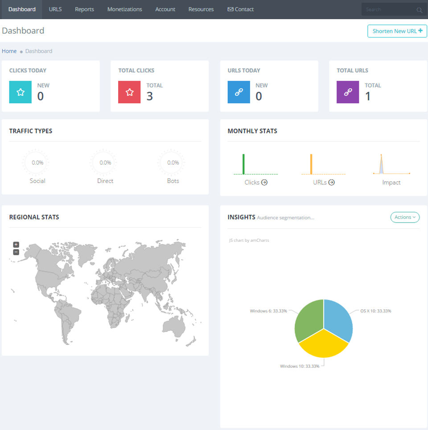Zoom in on the regional map
The height and width of the screenshot is (430, 428).
click(x=16, y=244)
